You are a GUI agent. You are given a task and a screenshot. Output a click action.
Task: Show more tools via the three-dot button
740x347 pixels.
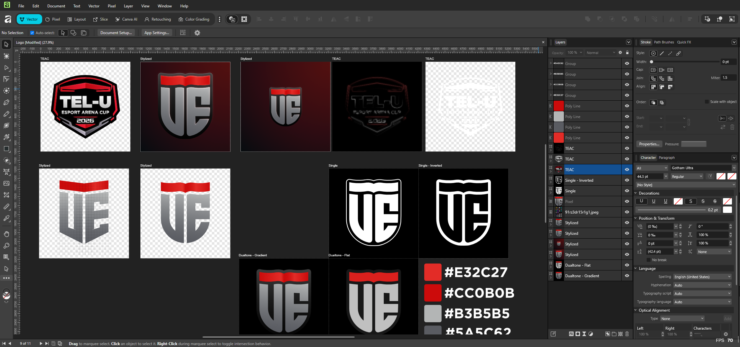[6, 278]
